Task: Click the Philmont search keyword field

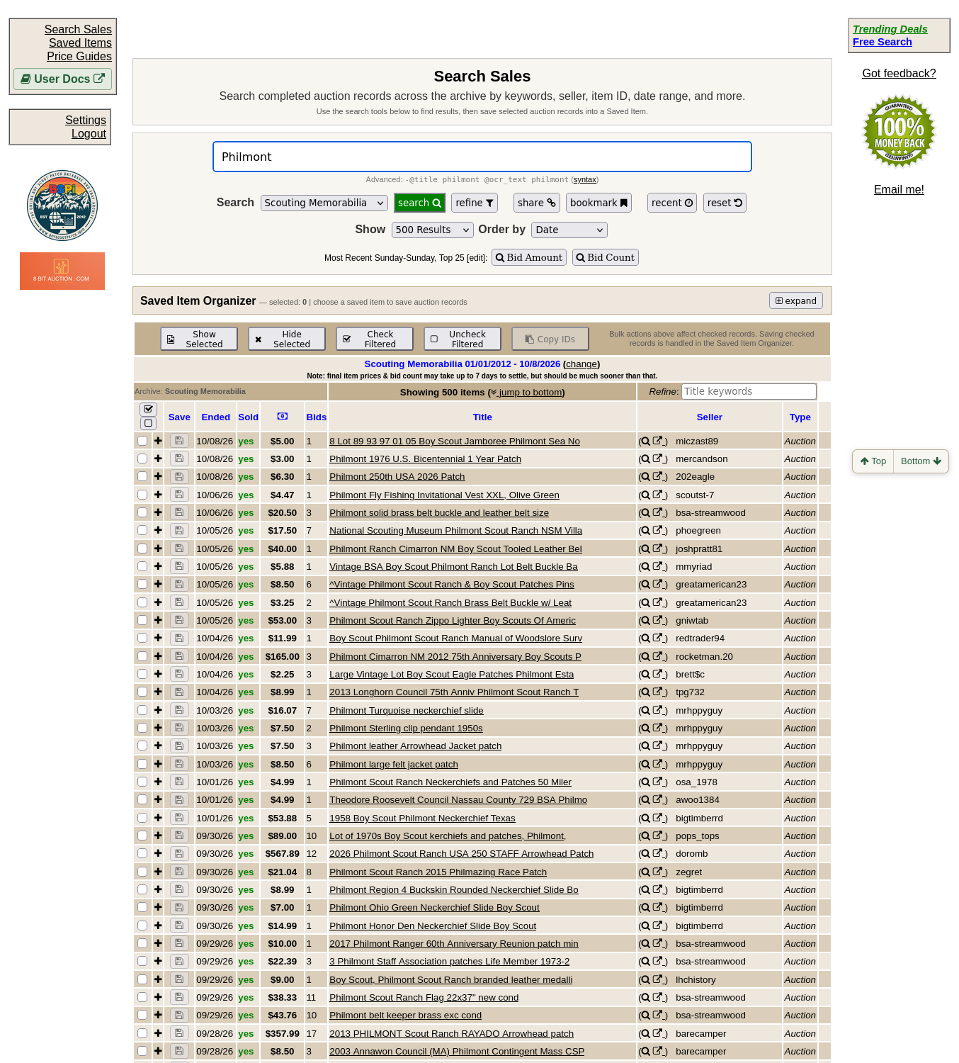Action: [482, 157]
